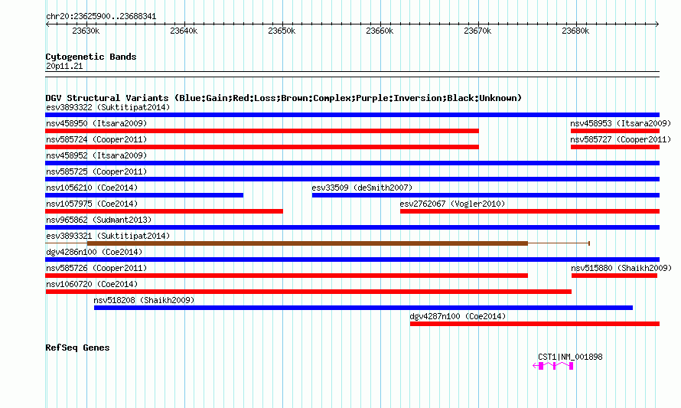The height and width of the screenshot is (408, 681).
Task: Click the magenta CST1 gene model glyph
Action: (x=553, y=367)
